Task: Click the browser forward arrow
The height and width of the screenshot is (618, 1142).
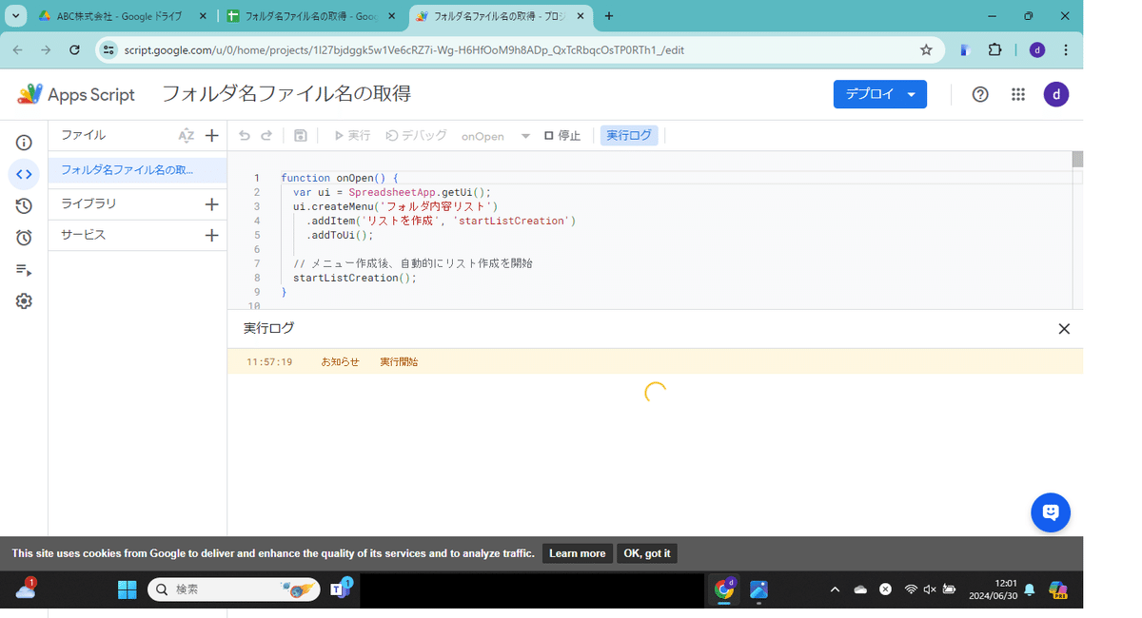Action: [46, 50]
